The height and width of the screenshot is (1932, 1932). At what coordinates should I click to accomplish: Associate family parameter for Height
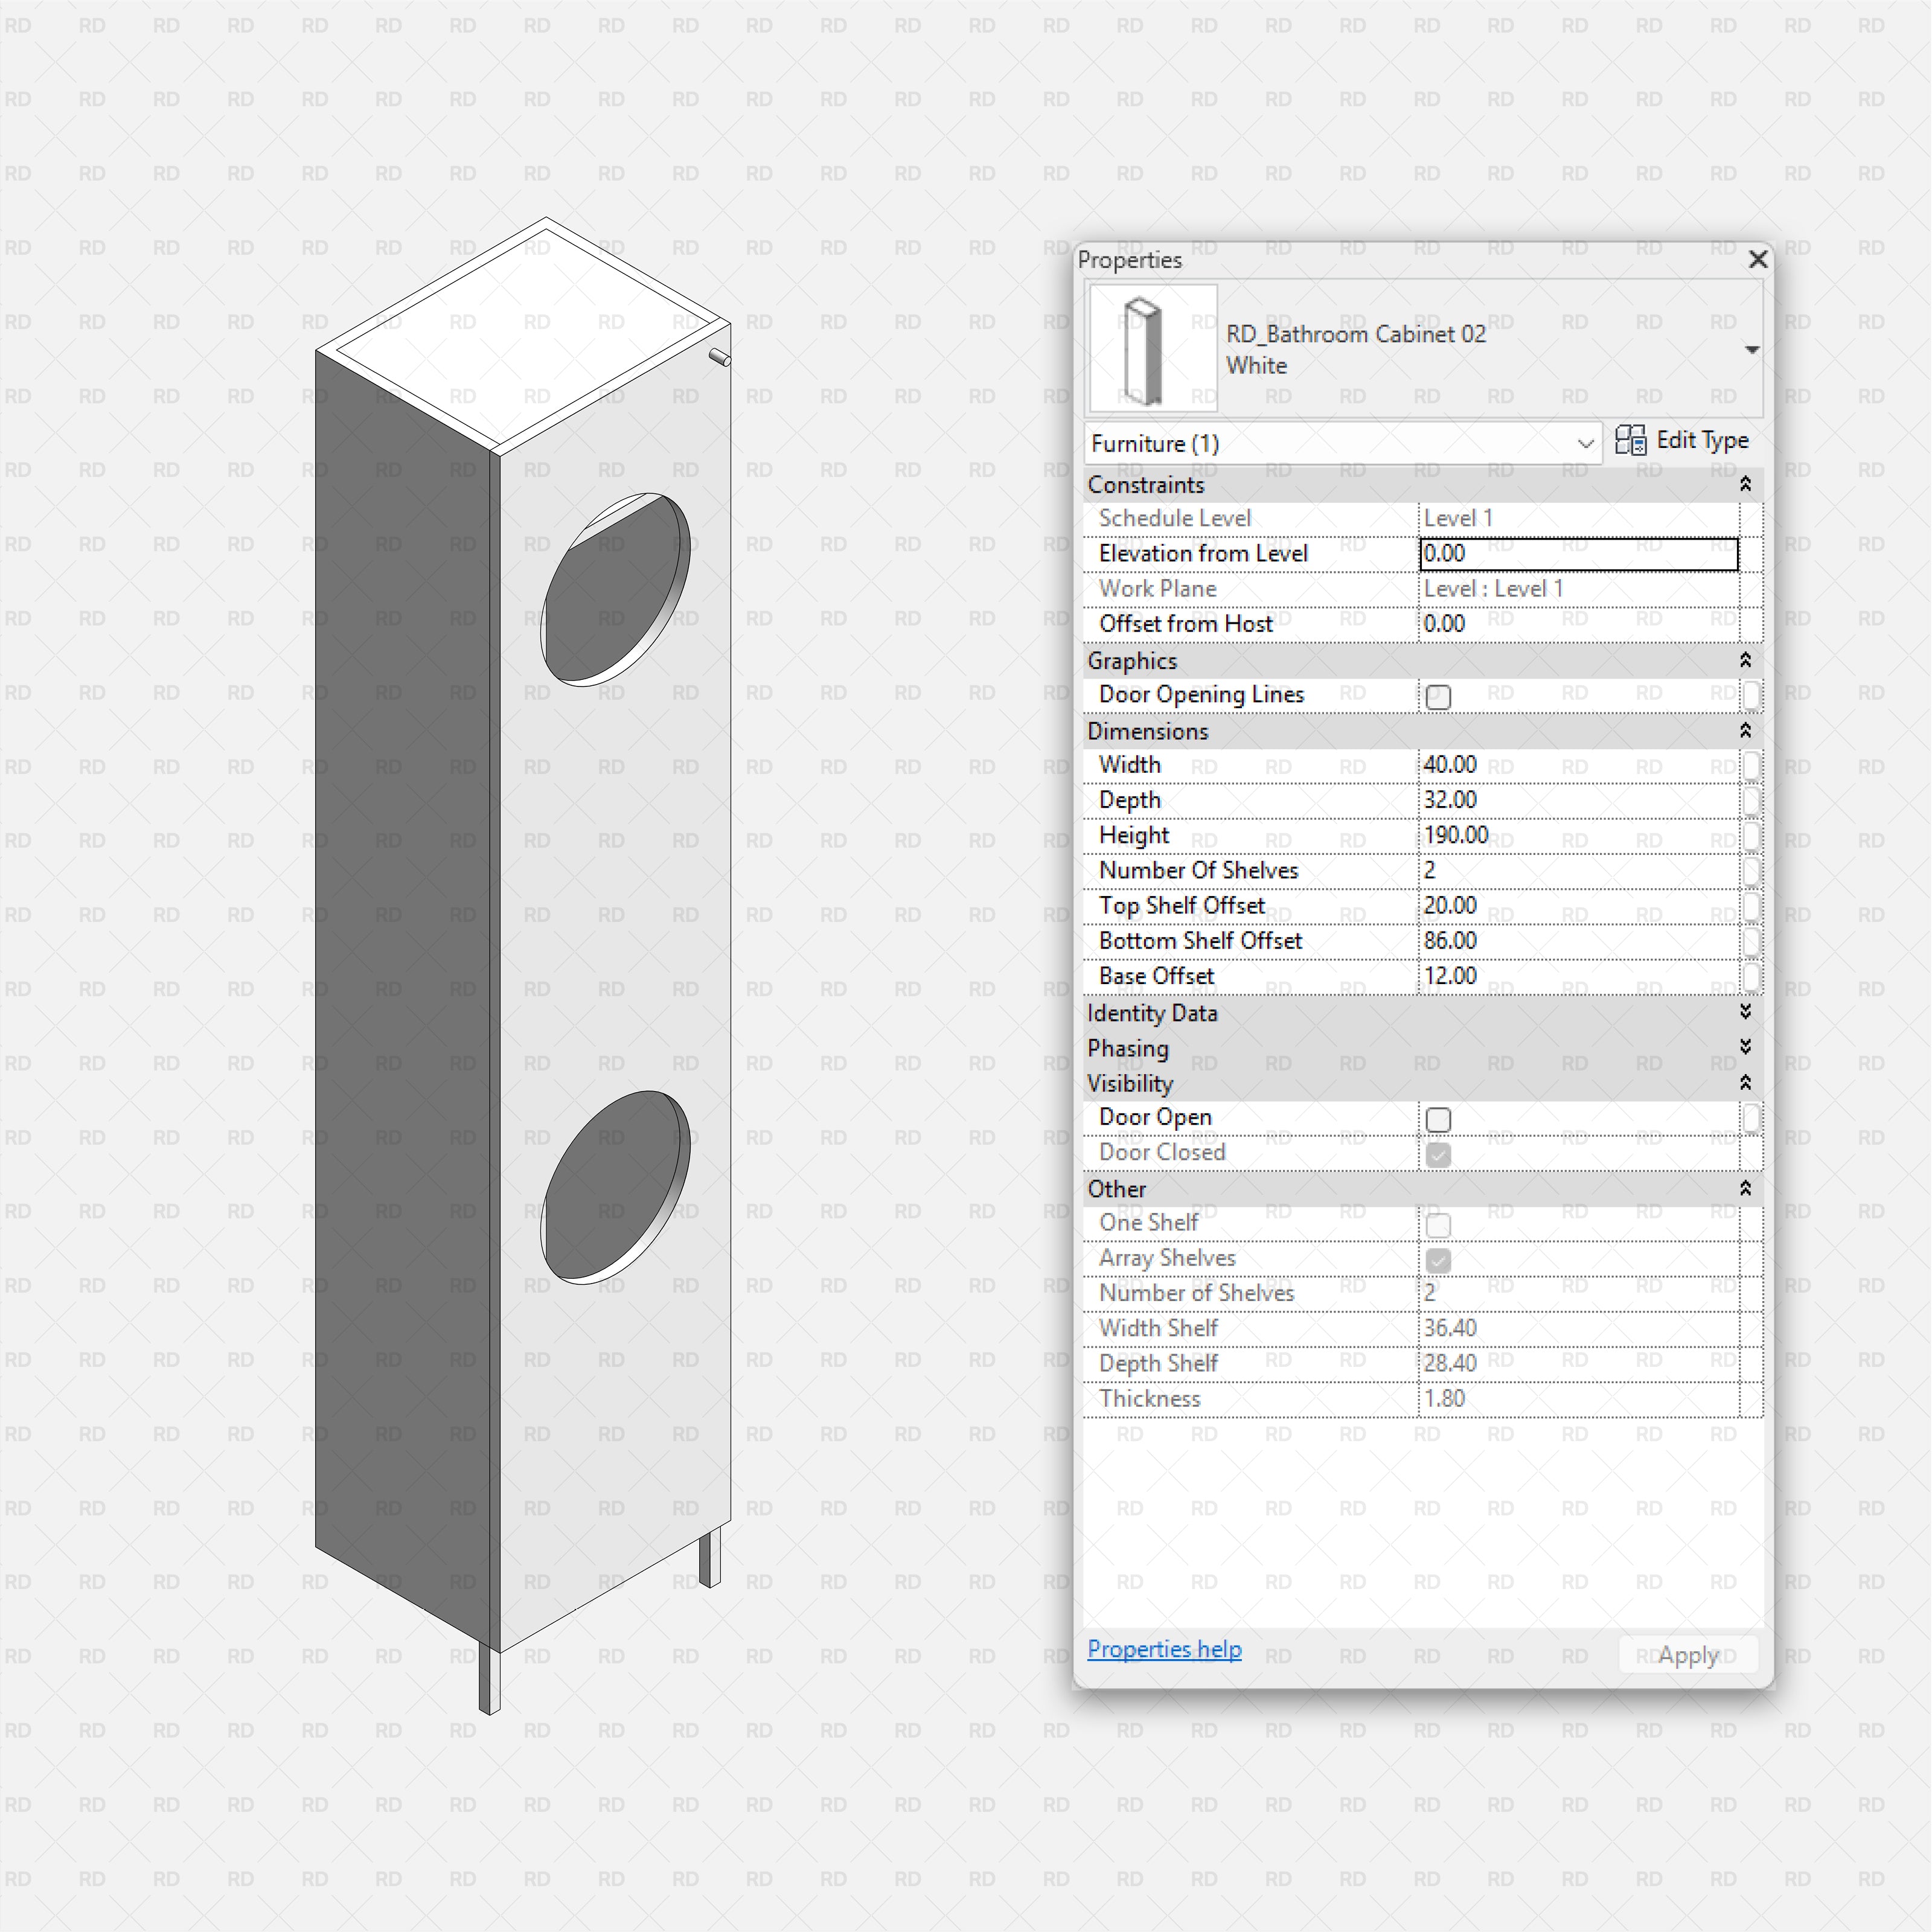click(1751, 836)
